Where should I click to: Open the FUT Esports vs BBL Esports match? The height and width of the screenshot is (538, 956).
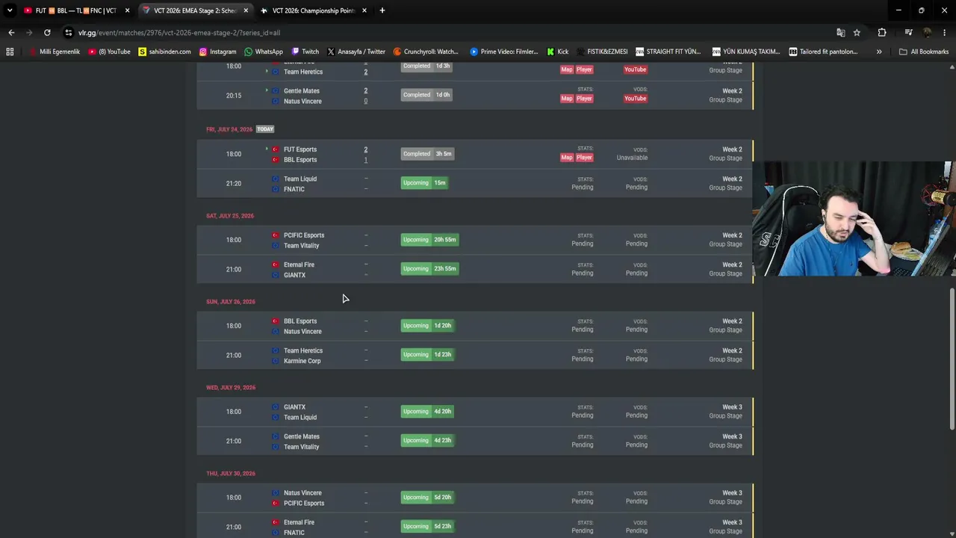(475, 154)
